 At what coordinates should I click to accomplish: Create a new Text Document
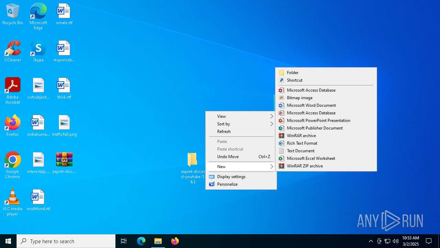pos(326,151)
